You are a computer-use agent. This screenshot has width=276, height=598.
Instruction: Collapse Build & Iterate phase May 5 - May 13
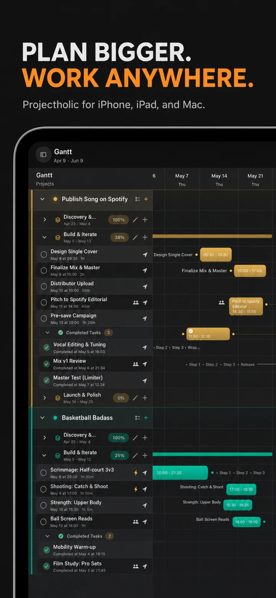point(44,238)
